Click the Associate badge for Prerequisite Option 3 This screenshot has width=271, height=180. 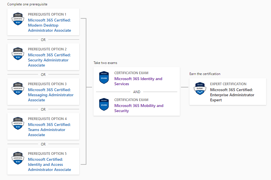18,89
